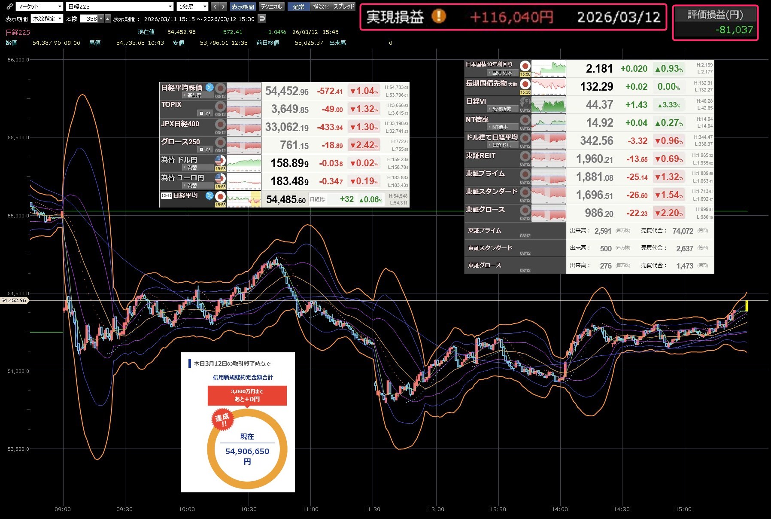Open the マーケット category dropdown
Image resolution: width=771 pixels, height=519 pixels.
click(x=39, y=6)
